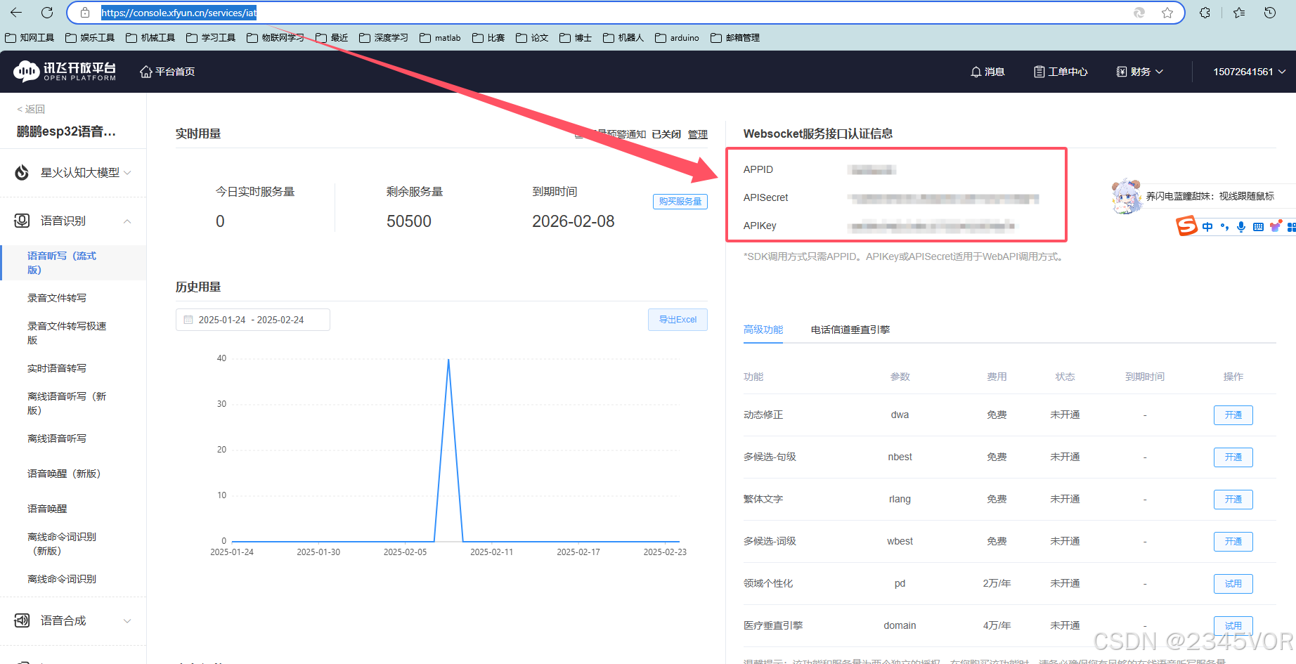The image size is (1296, 664).
Task: Click the 2026-02-08 expiry date
Action: (574, 221)
